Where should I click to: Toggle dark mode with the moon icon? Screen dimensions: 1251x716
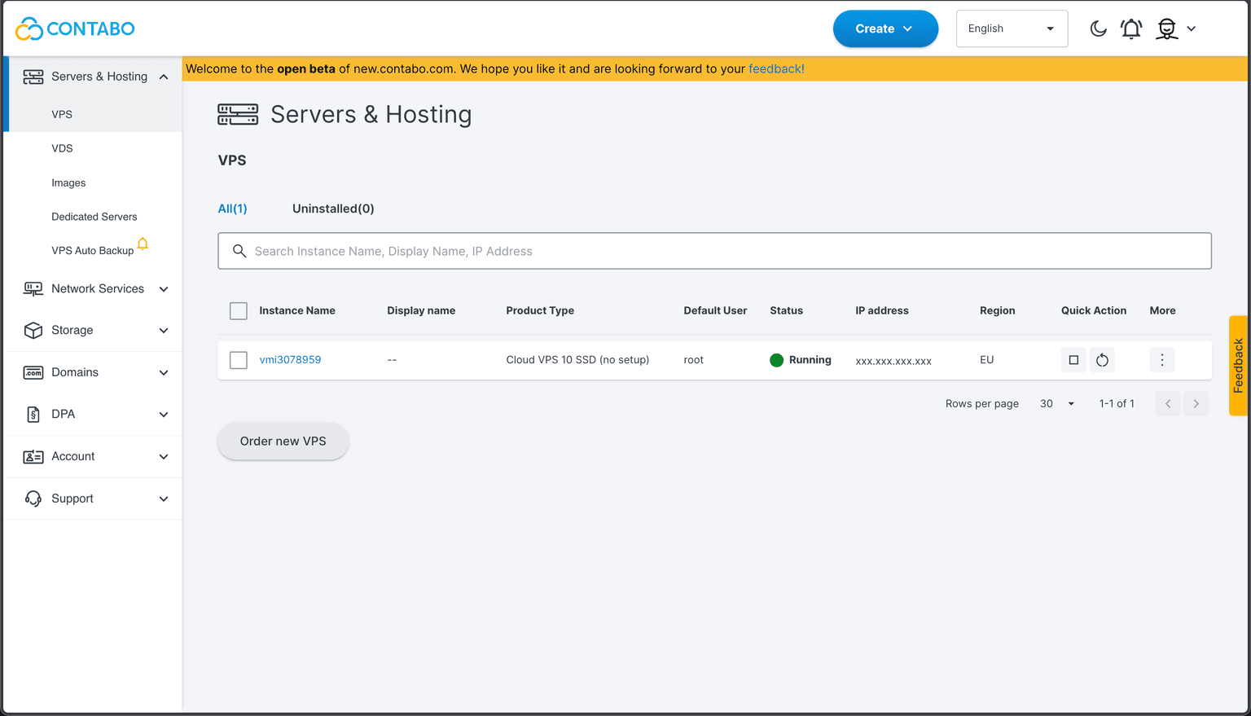[1098, 28]
